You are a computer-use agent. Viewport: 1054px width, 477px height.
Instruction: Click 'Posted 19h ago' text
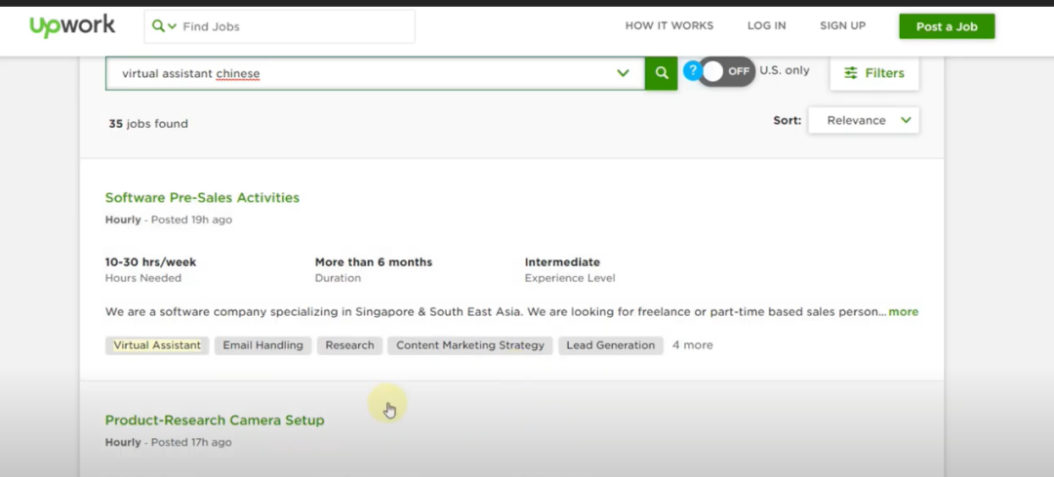[191, 219]
